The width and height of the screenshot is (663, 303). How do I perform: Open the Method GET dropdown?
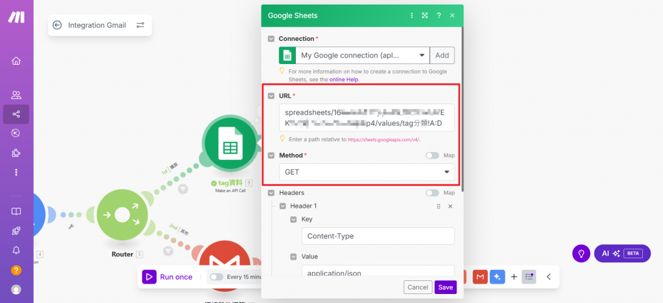pos(366,172)
